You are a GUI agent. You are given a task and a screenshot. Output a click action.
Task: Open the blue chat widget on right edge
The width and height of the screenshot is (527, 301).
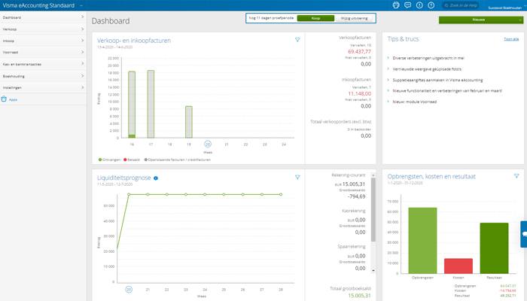click(524, 234)
